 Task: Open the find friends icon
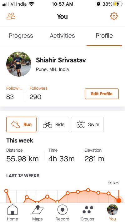[x=11, y=16]
